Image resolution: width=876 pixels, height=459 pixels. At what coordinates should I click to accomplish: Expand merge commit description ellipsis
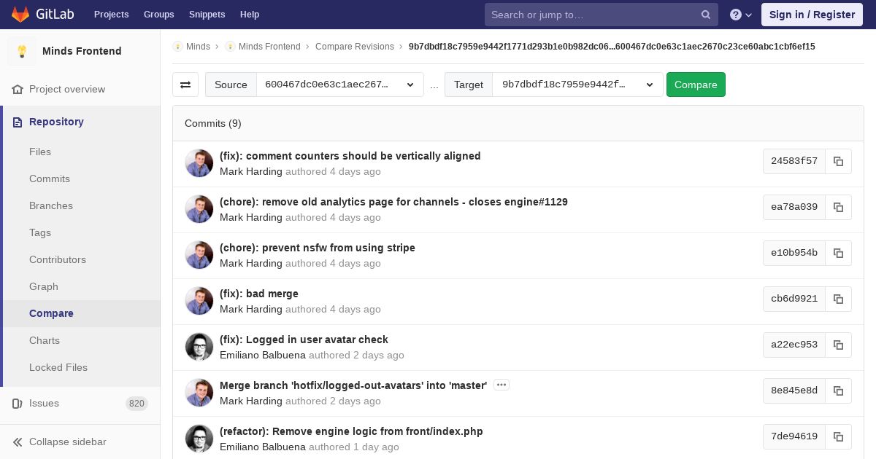click(501, 385)
